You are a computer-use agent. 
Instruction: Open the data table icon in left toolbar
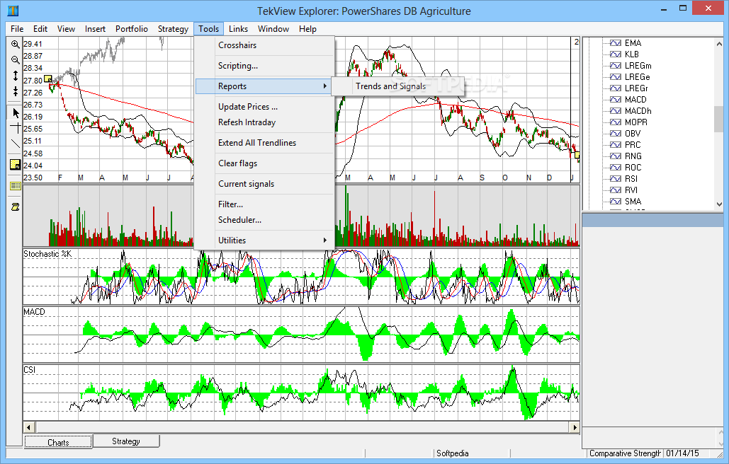pyautogui.click(x=16, y=186)
